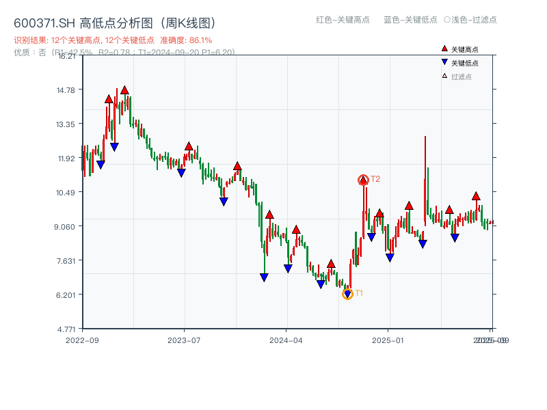Click x-axis date 2023-07
This screenshot has width=547, height=410.
[184, 340]
